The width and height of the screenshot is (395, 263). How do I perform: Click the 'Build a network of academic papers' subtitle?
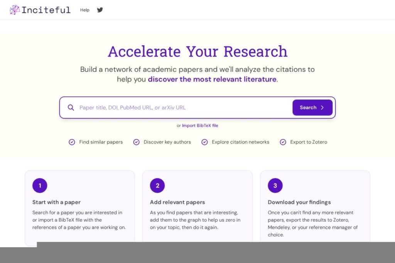pos(197,74)
